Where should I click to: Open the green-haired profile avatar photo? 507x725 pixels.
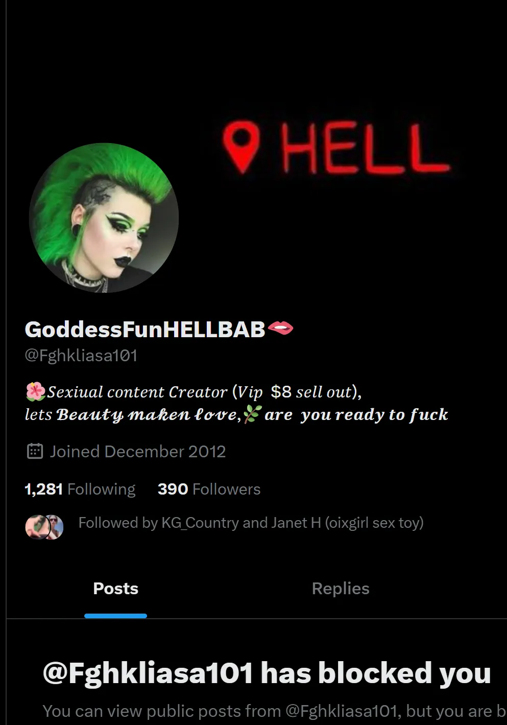pos(104,218)
